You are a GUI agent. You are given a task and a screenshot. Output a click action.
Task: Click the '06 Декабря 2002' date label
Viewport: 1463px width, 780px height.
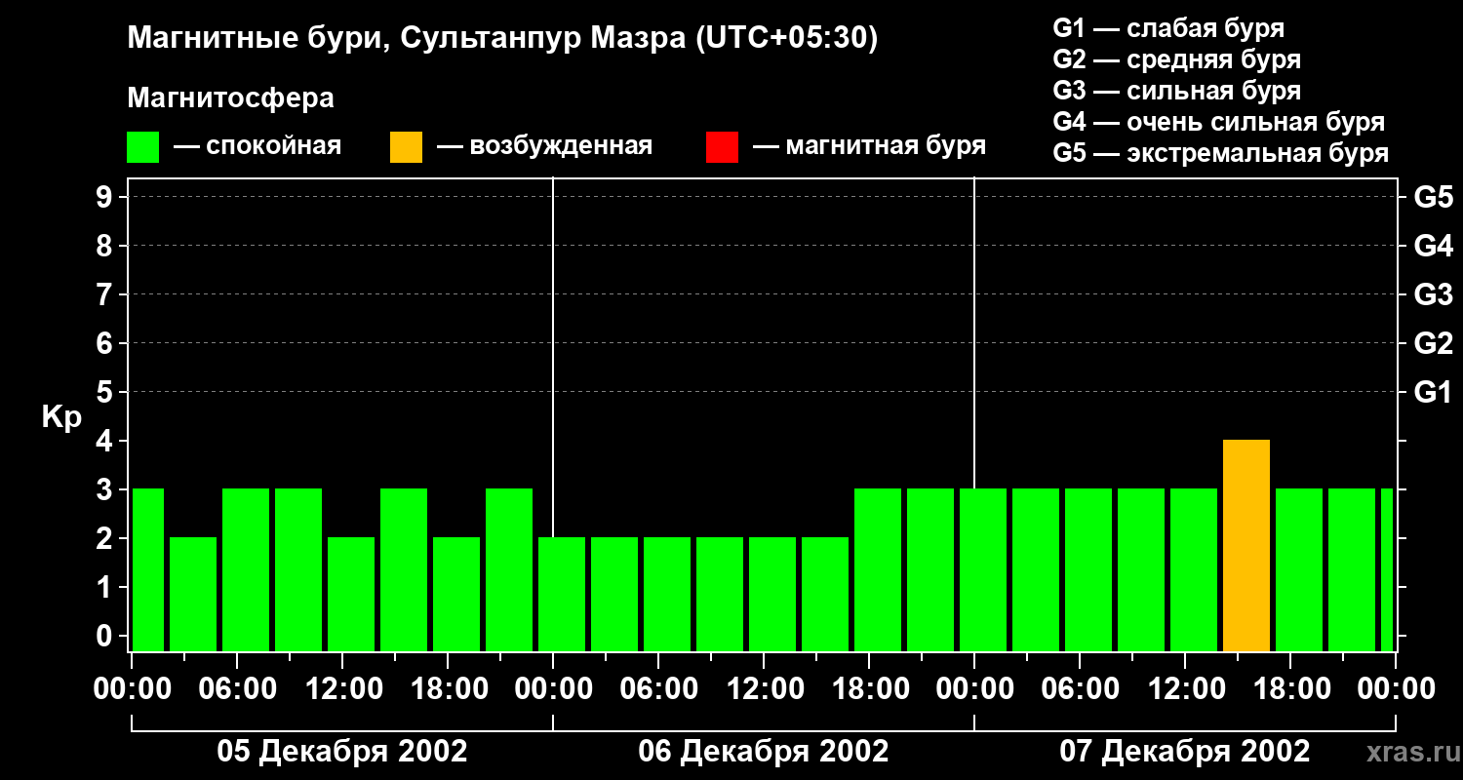(764, 752)
